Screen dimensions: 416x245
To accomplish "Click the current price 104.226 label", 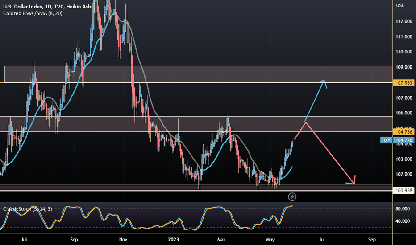I will pos(404,140).
